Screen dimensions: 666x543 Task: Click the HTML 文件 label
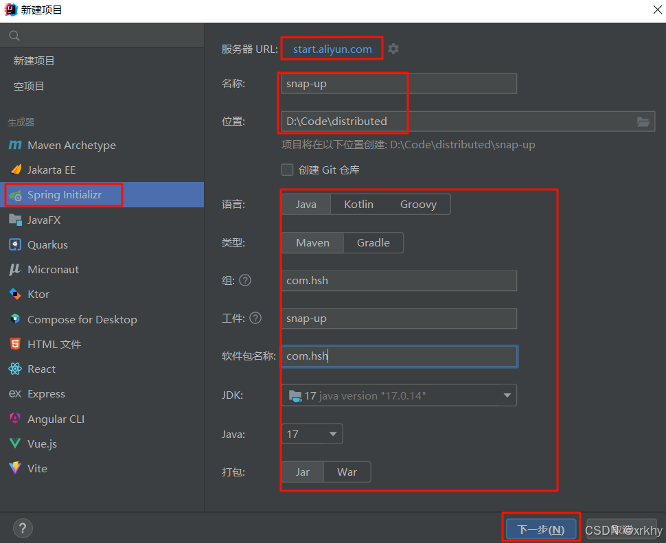(54, 345)
